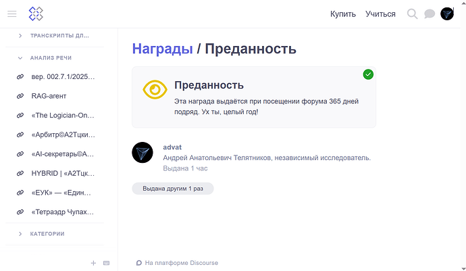Click the КАТЕГОРИИ section header text
466x271 pixels.
[x=47, y=234]
